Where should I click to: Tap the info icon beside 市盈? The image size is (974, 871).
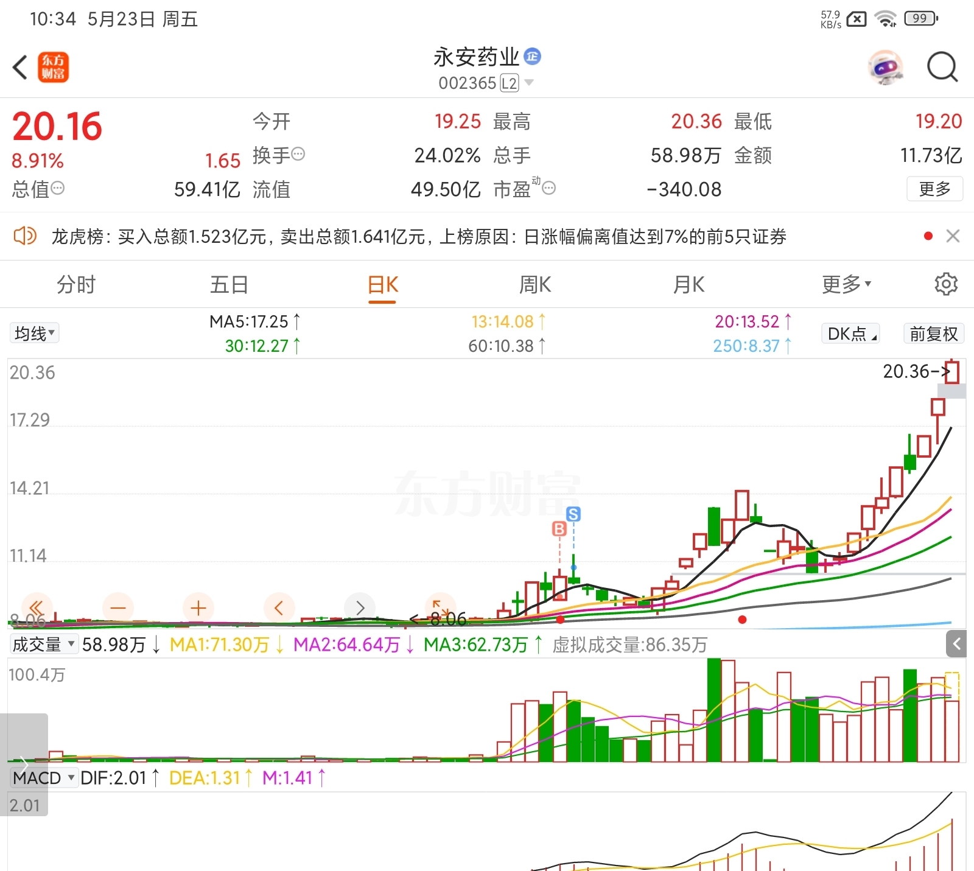tap(548, 188)
